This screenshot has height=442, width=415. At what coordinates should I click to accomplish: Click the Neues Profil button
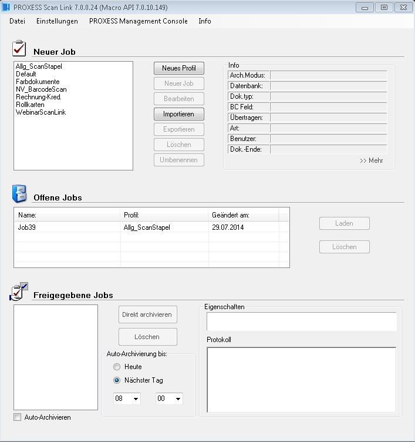[179, 68]
